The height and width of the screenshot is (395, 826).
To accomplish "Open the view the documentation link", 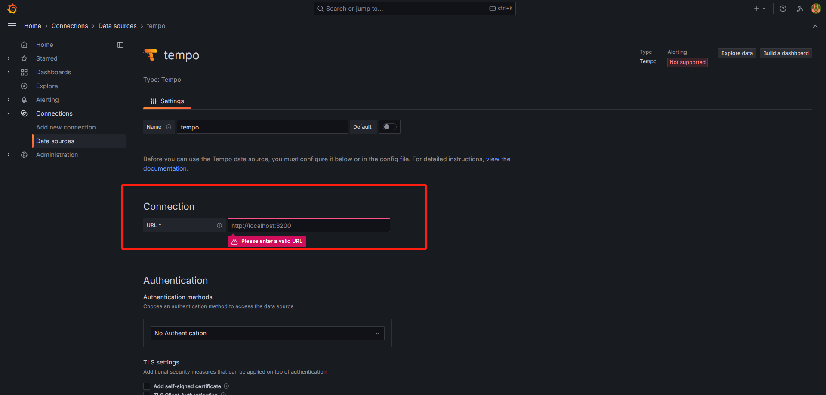I will 498,159.
